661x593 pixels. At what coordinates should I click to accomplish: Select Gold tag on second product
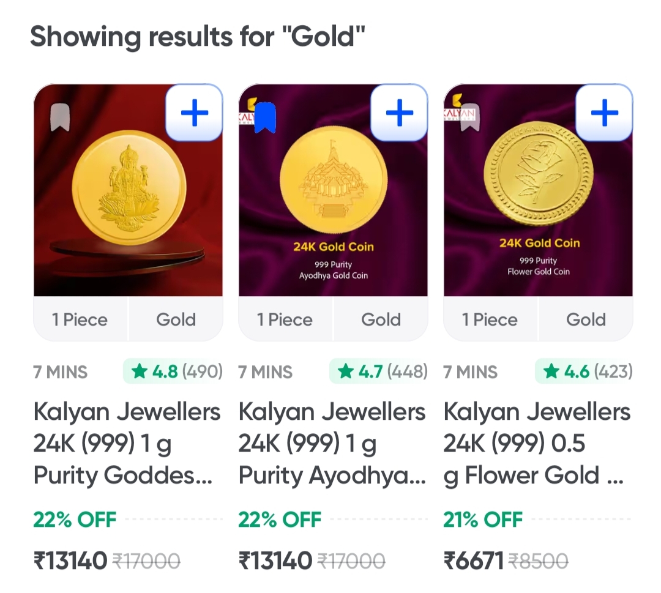click(x=381, y=319)
